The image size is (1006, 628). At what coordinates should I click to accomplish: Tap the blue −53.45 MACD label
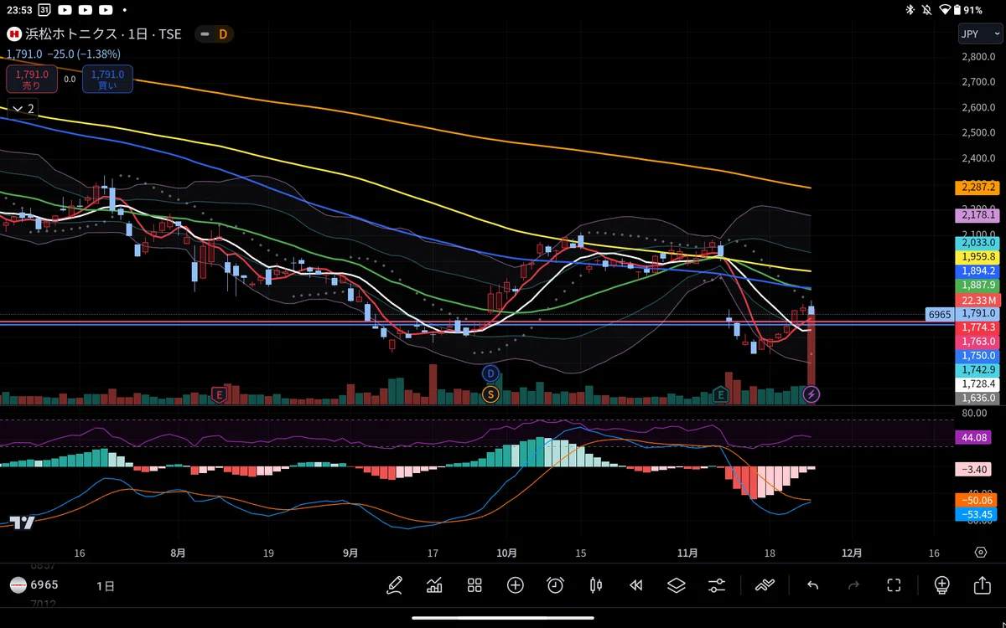point(977,514)
